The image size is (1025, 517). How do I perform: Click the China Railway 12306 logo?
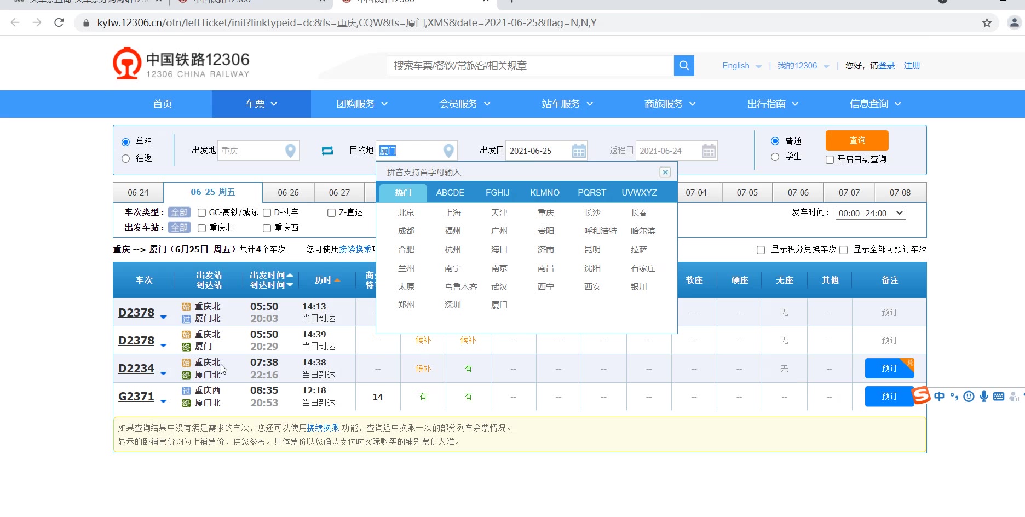click(x=181, y=64)
